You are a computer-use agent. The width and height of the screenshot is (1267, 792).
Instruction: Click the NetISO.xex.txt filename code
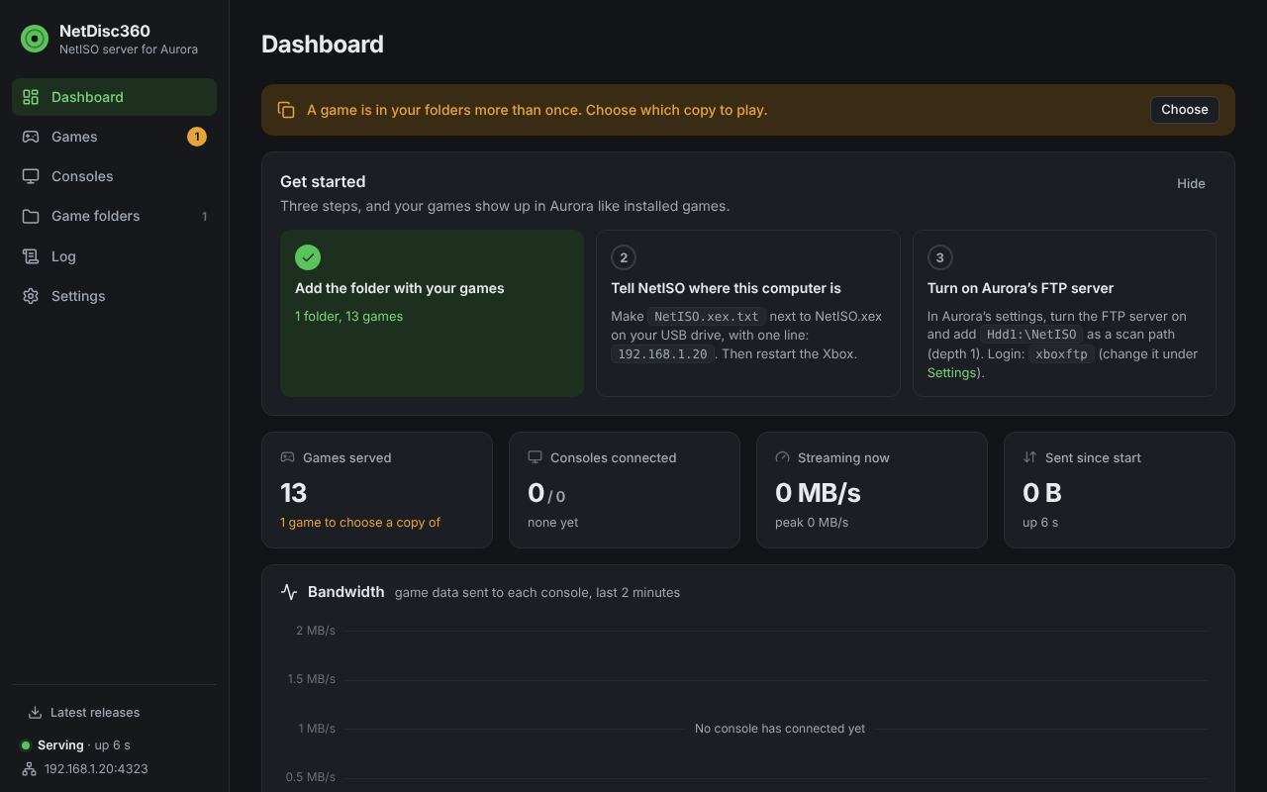707,317
